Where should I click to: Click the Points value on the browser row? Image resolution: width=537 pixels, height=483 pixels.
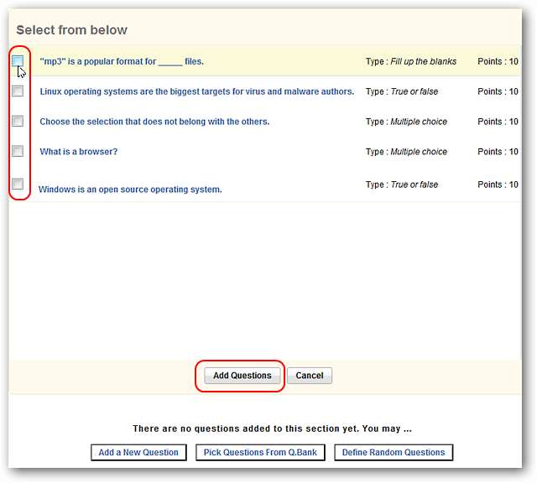[498, 152]
